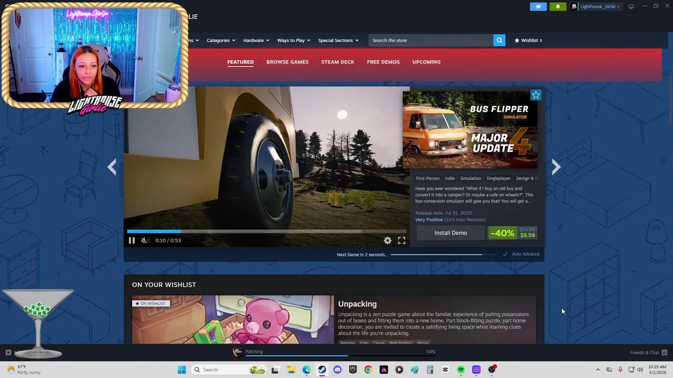The height and width of the screenshot is (378, 673).
Task: Click the Search the store input field
Action: (431, 40)
